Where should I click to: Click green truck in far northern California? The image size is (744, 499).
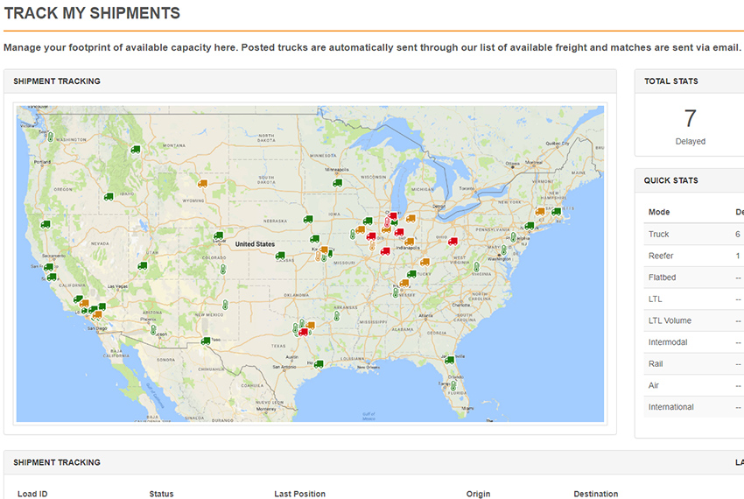[x=46, y=224]
